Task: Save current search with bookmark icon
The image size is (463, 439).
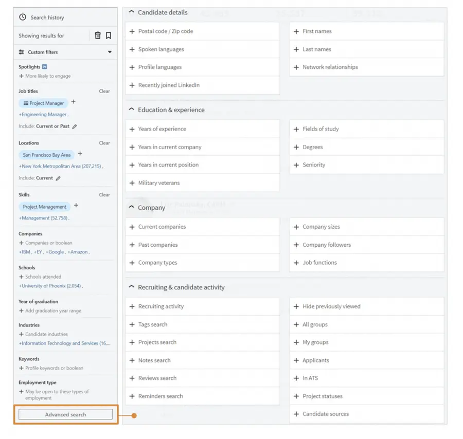Action: [x=109, y=35]
